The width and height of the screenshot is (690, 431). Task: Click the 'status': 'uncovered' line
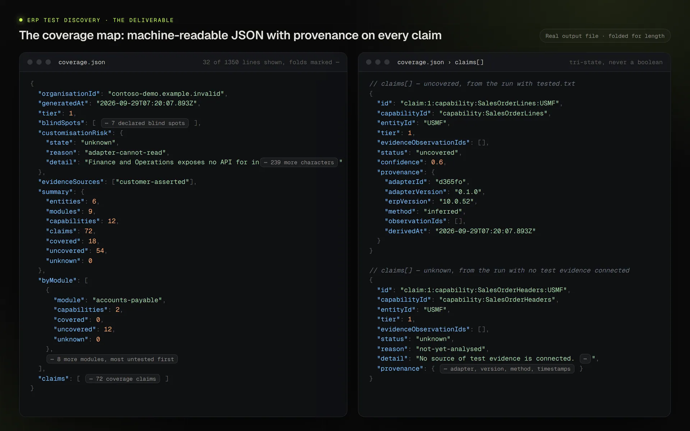tap(419, 153)
